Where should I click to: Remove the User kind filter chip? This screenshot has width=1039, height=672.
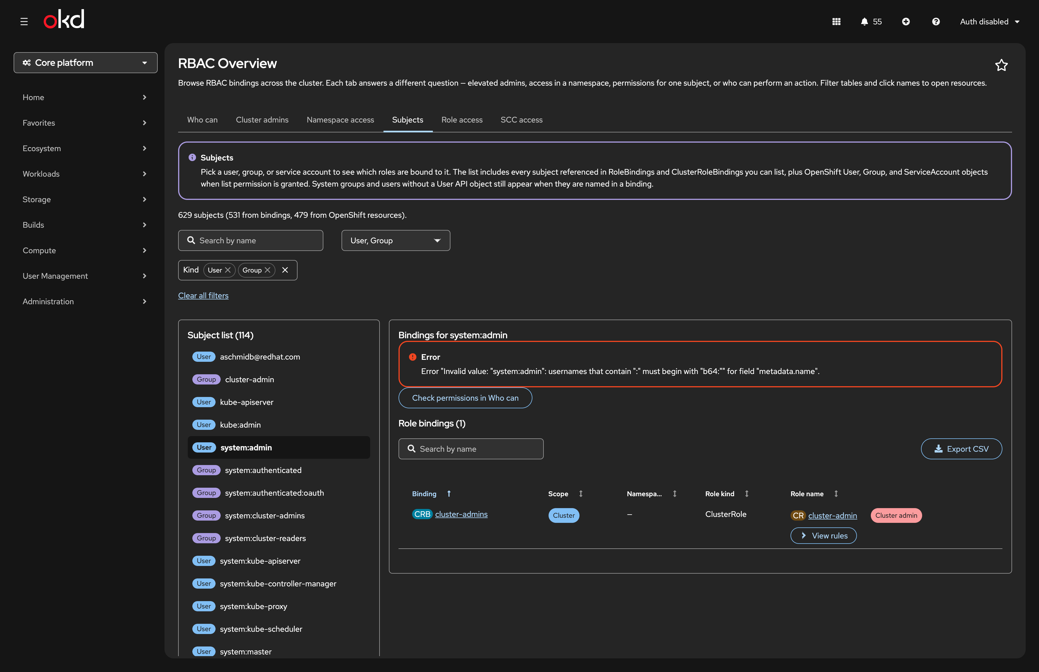227,270
